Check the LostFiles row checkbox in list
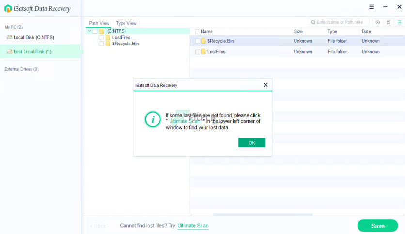 click(x=197, y=52)
